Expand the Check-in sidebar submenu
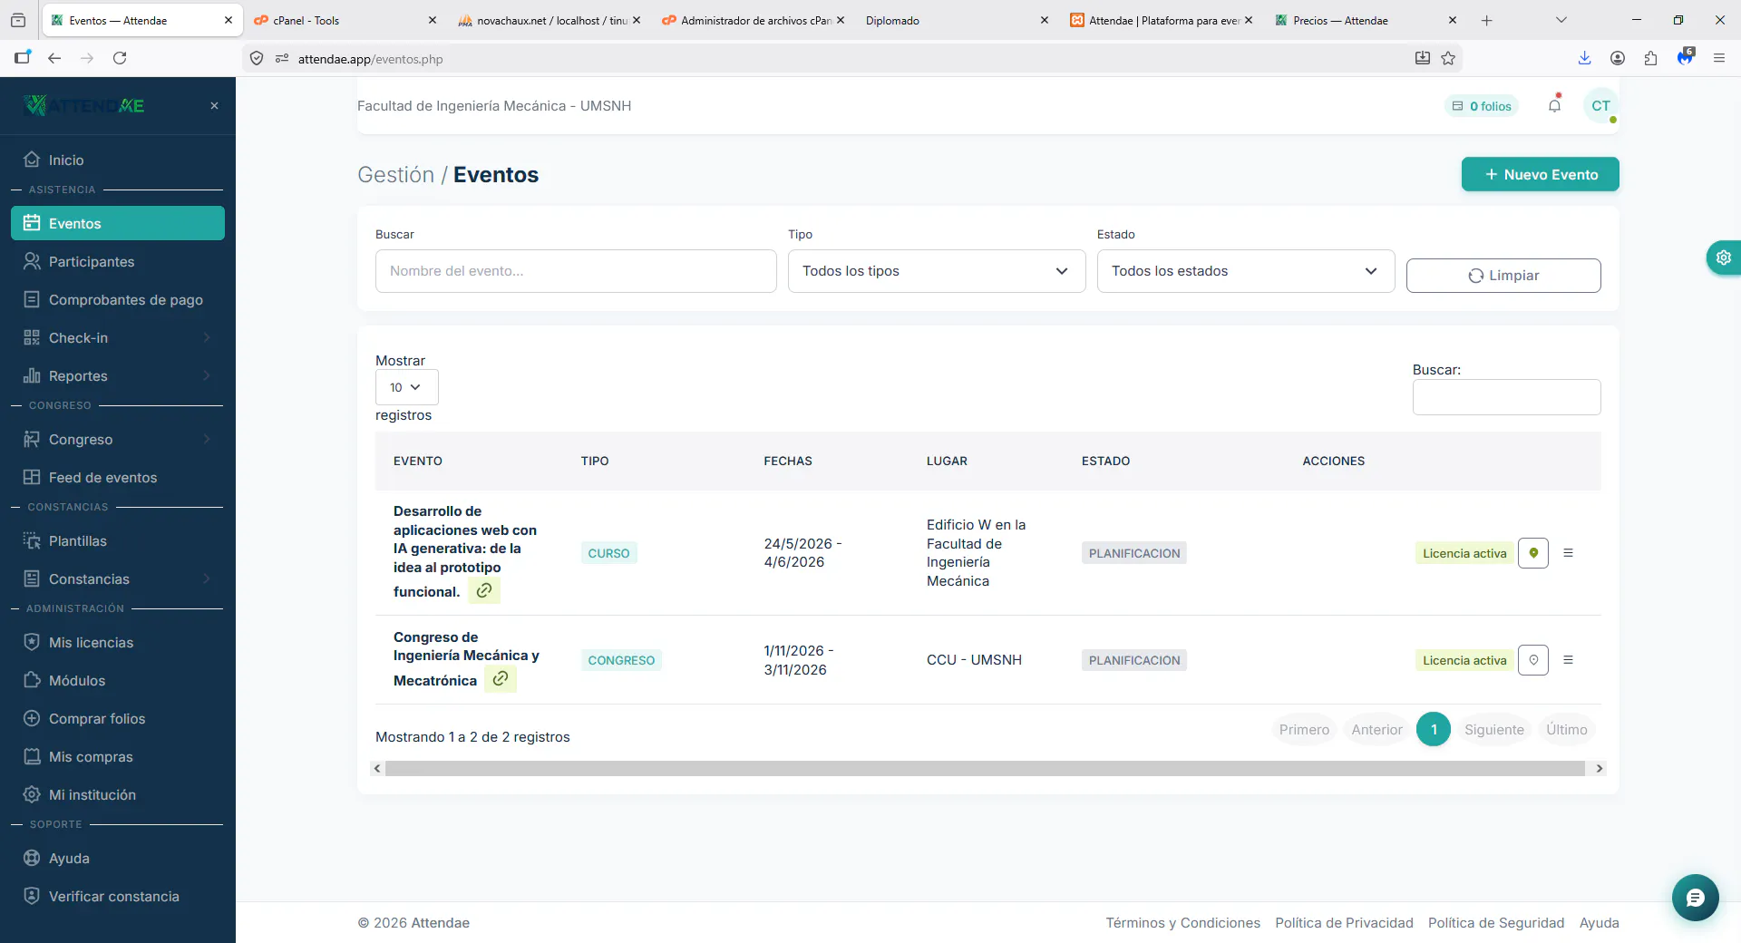Viewport: 1741px width, 943px height. tap(118, 338)
